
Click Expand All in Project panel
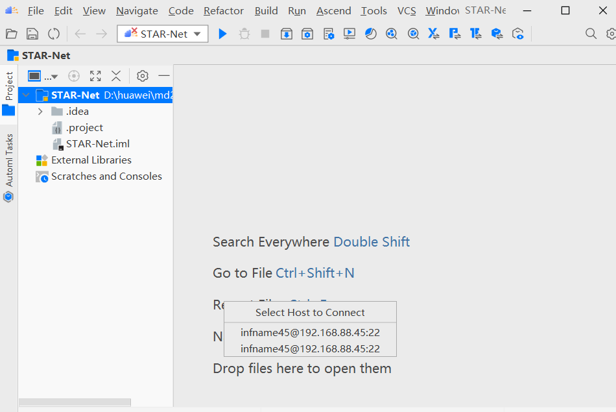click(x=95, y=76)
